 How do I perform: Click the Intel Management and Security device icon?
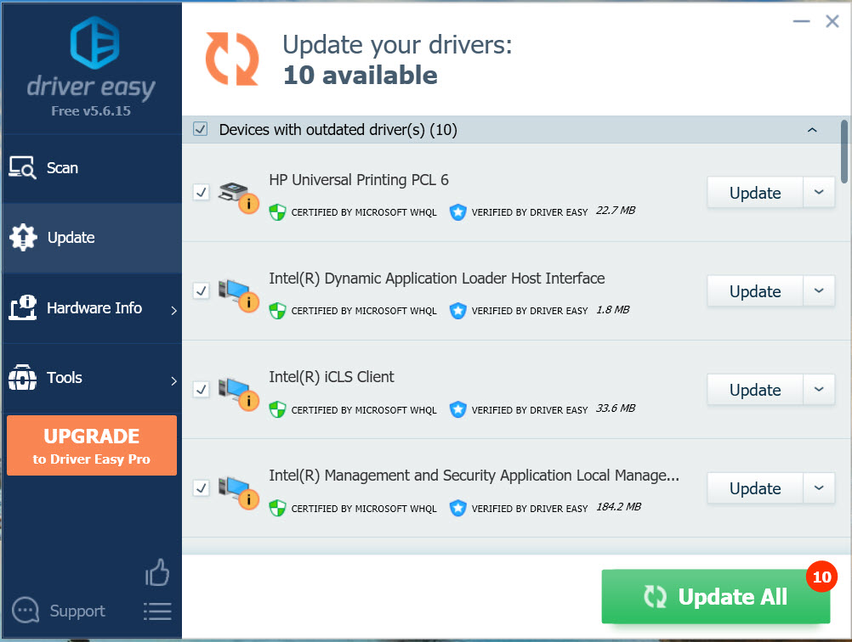[x=238, y=493]
